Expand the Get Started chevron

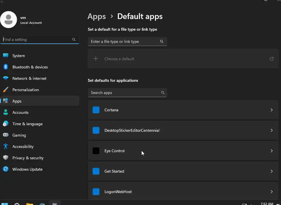[x=271, y=171]
